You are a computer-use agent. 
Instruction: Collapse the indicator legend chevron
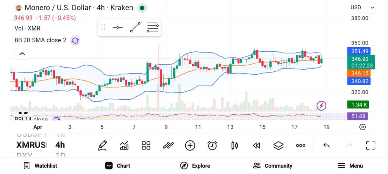point(22,54)
